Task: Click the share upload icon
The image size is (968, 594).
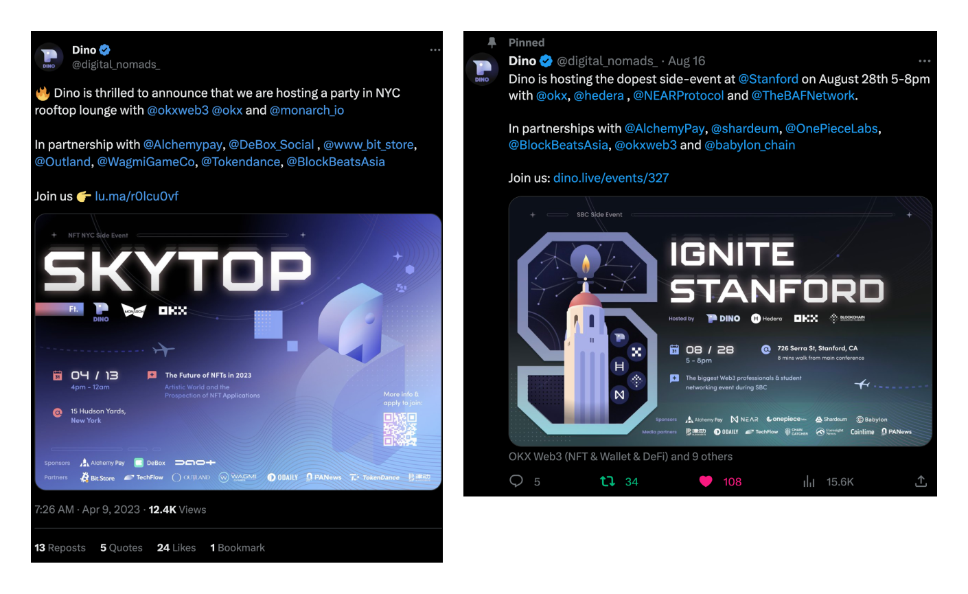Action: (921, 481)
